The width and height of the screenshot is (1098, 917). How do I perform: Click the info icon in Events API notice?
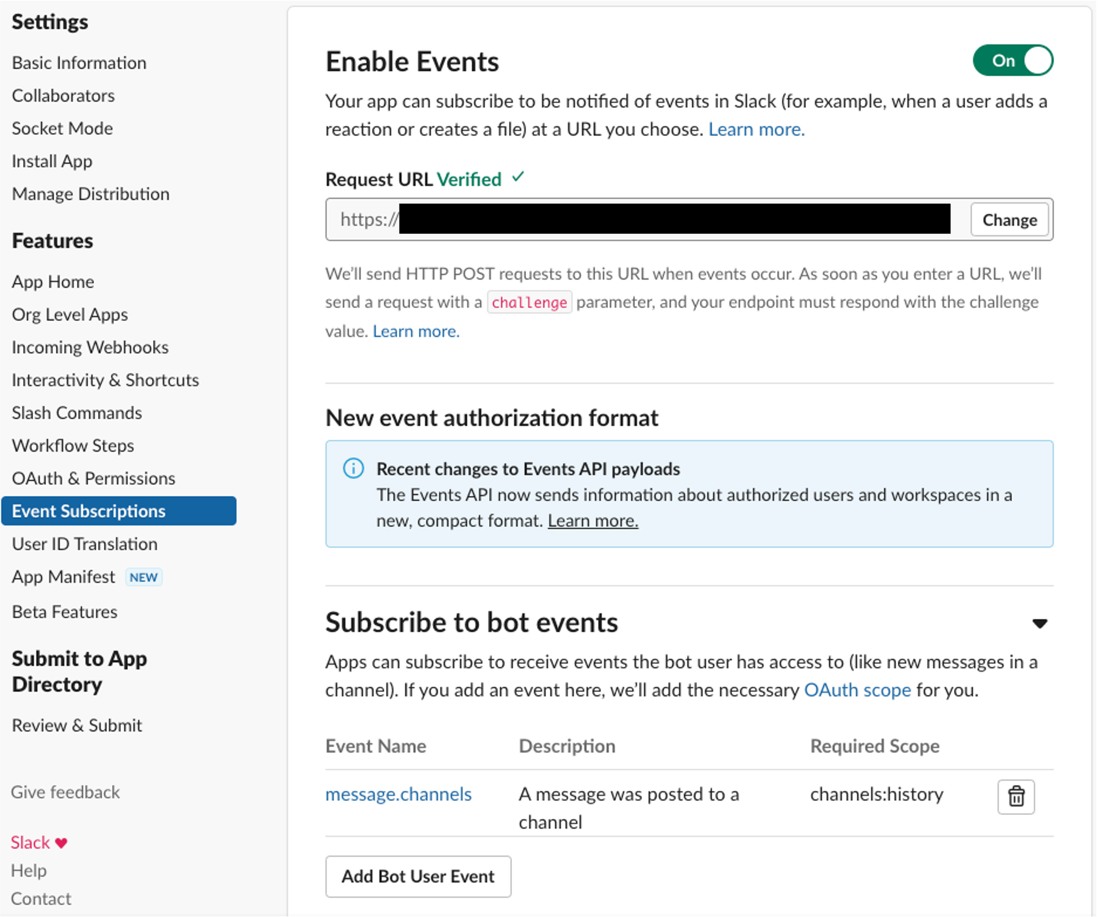tap(353, 468)
